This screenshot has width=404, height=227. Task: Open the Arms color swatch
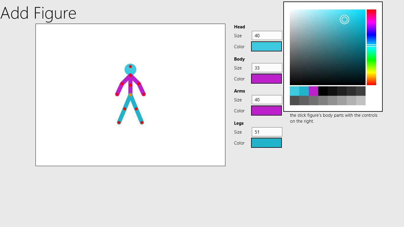pyautogui.click(x=266, y=111)
